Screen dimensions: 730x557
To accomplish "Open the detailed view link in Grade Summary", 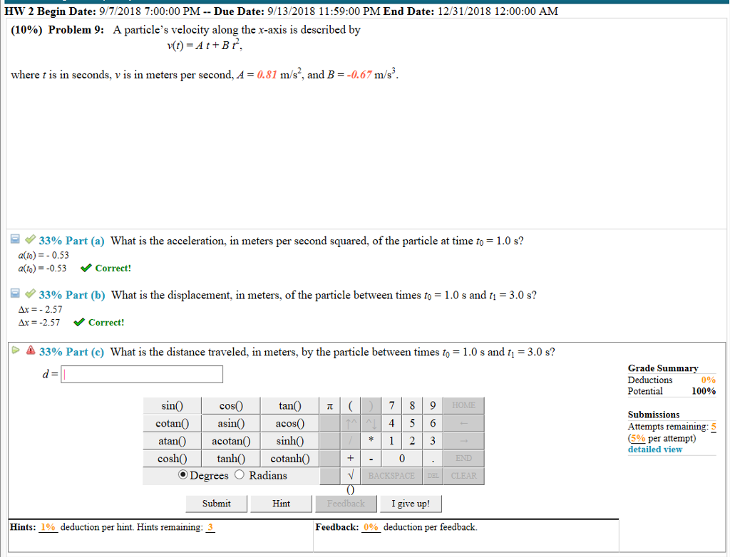I will [654, 449].
